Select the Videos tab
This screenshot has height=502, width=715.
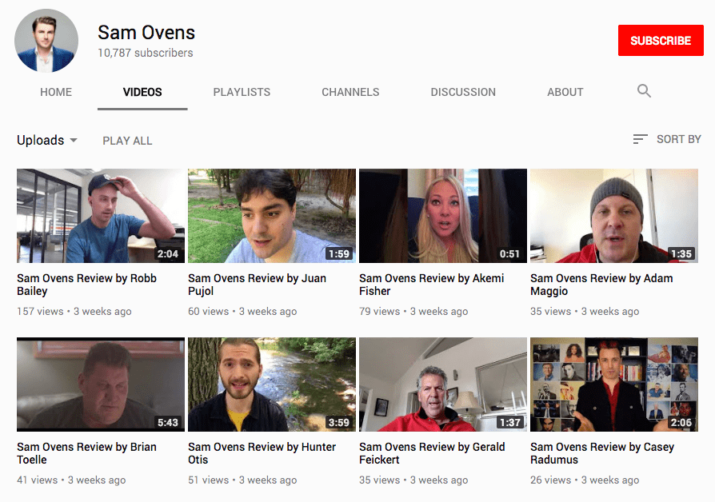click(142, 92)
